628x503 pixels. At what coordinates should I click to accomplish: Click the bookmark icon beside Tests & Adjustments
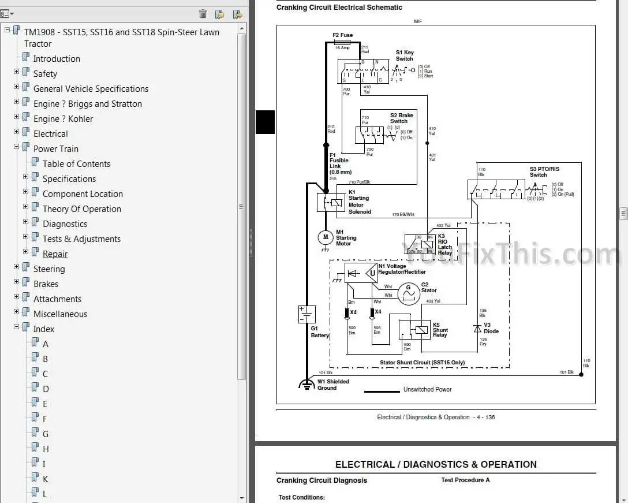(35, 237)
